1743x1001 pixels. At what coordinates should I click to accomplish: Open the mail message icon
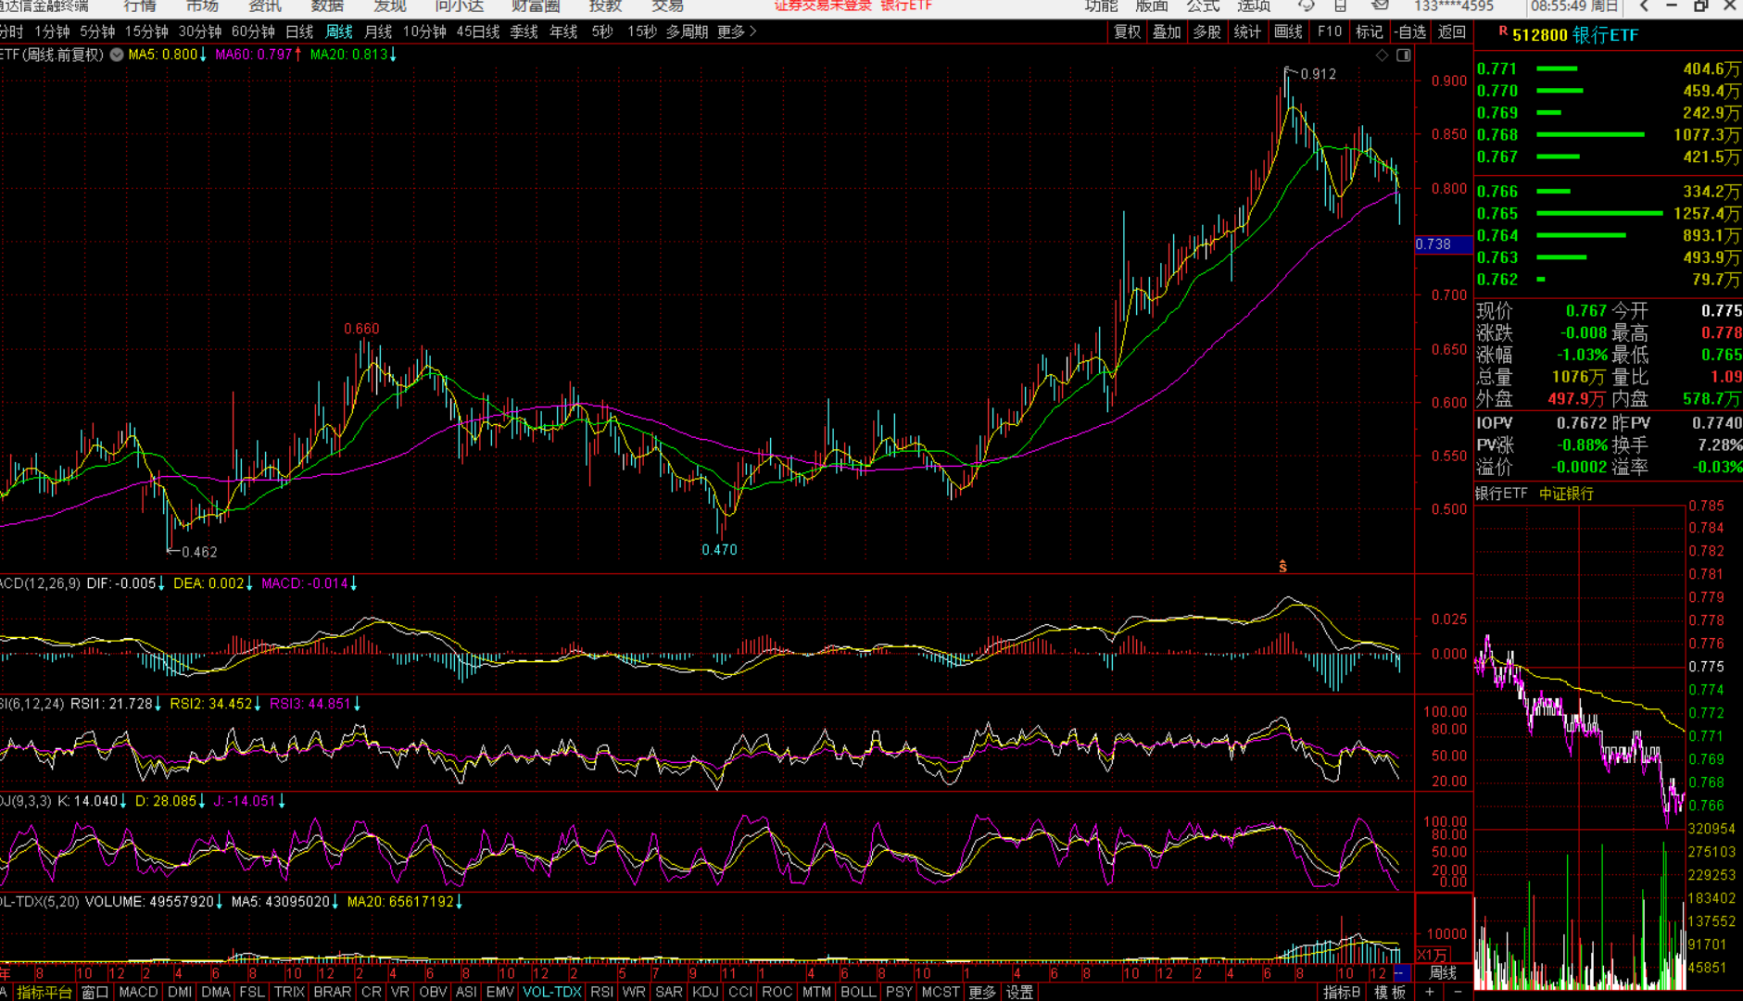coord(1380,6)
